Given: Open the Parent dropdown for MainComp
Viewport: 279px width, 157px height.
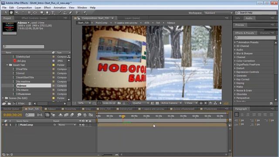Looking at the screenshot, I should (x=67, y=125).
